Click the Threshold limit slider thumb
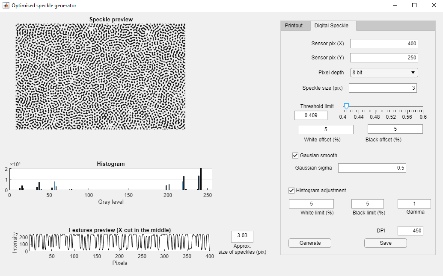Image resolution: width=443 pixels, height=276 pixels. [x=346, y=106]
